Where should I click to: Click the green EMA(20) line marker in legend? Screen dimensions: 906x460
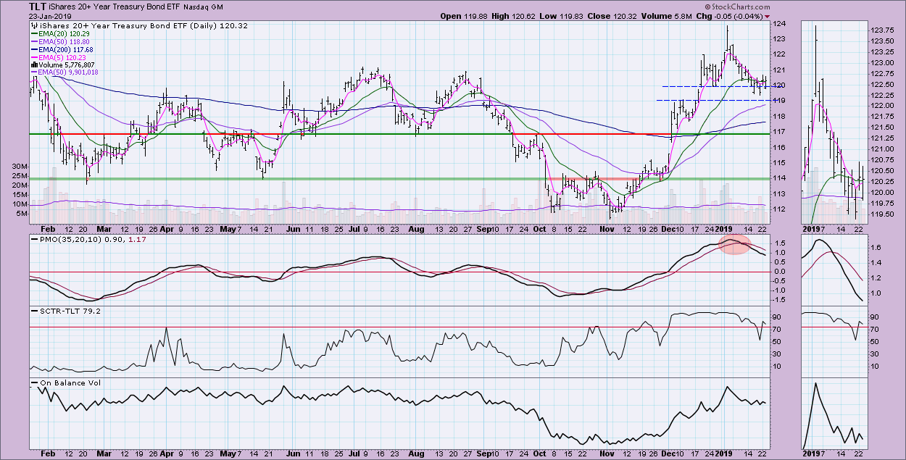34,33
